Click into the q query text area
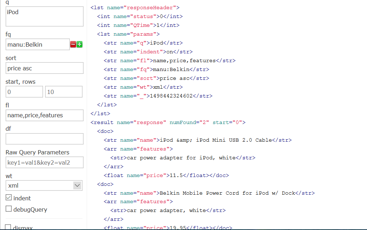 44,16
